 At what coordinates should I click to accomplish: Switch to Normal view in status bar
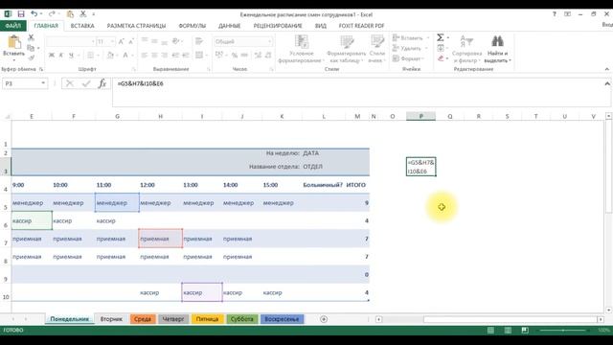490,331
